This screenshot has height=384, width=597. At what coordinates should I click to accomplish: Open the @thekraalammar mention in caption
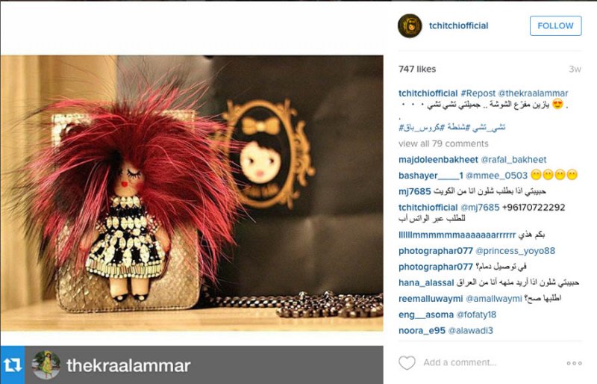coord(533,93)
